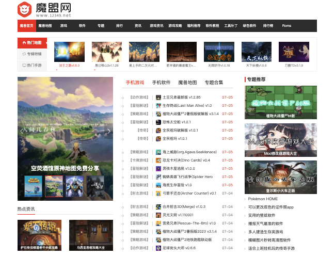Click the 男孩木屋逃脱 app icon
The image size is (335, 258).
click(x=158, y=169)
